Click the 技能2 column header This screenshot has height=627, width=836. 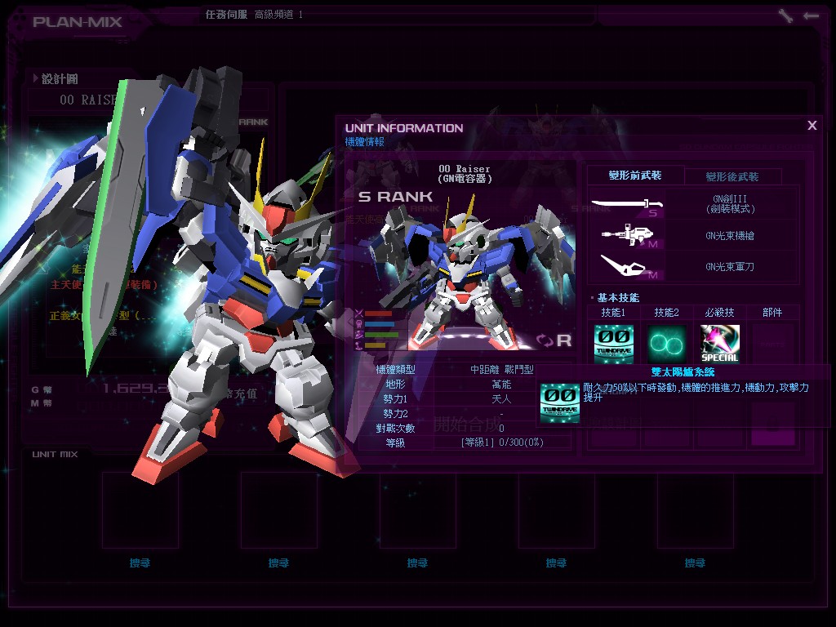pos(666,313)
